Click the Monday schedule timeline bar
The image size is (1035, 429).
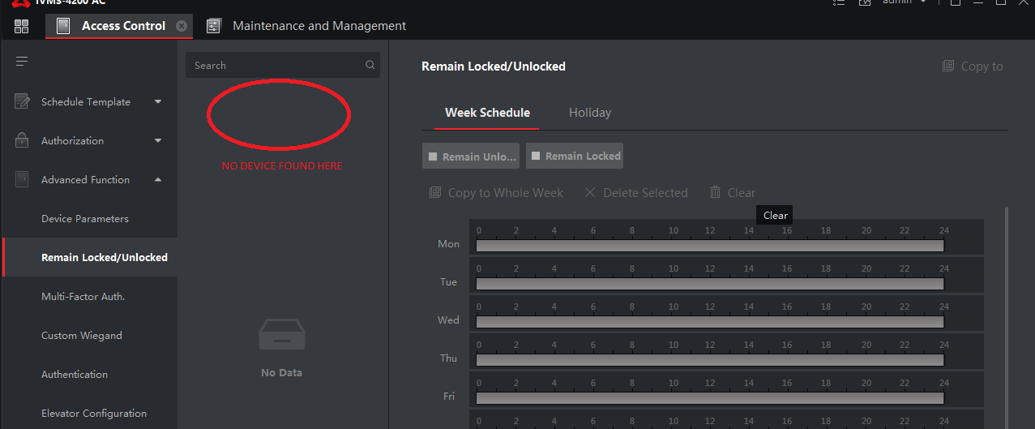pos(709,246)
